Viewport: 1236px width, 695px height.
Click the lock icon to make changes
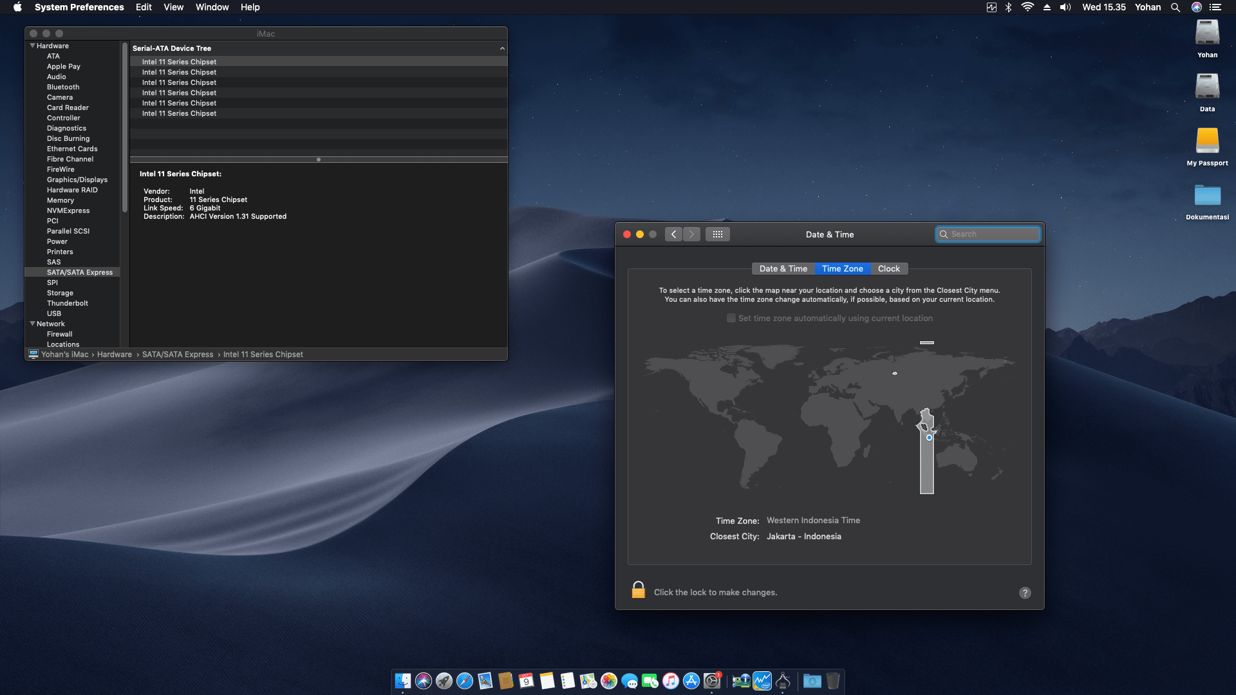(x=638, y=591)
